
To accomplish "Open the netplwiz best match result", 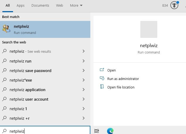I will pyautogui.click(x=45, y=29).
